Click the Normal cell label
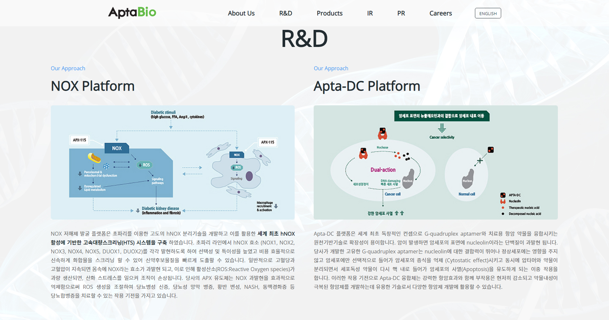 tap(467, 194)
